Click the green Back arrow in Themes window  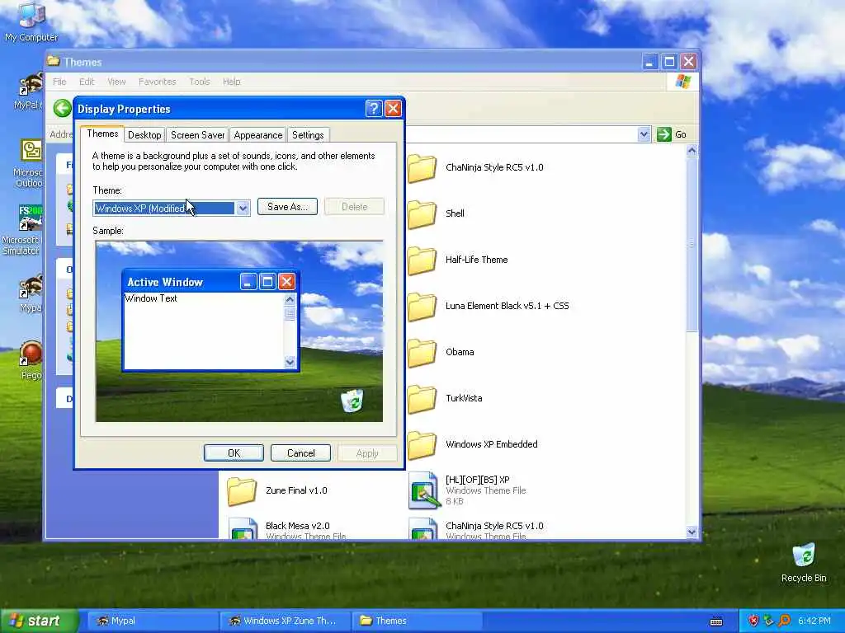point(63,108)
